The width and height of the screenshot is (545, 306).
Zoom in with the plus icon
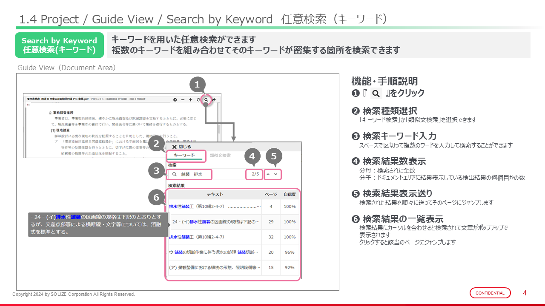click(x=190, y=100)
